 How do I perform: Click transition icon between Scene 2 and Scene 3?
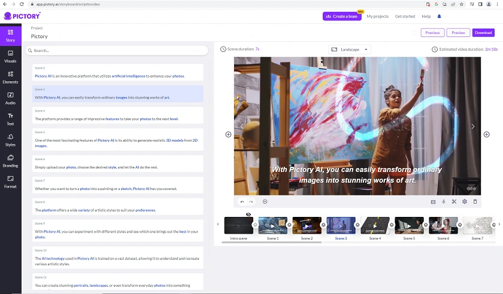(x=323, y=225)
